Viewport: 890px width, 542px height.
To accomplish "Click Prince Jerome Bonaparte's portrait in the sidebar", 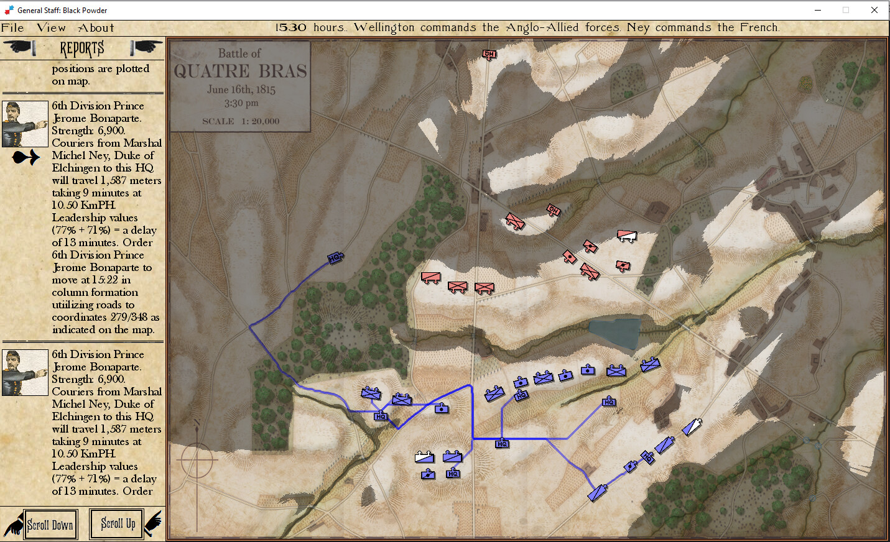I will point(24,123).
